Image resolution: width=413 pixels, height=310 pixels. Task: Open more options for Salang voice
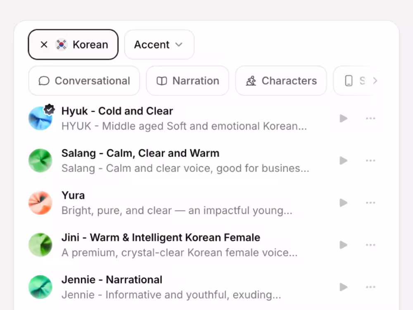click(x=370, y=160)
